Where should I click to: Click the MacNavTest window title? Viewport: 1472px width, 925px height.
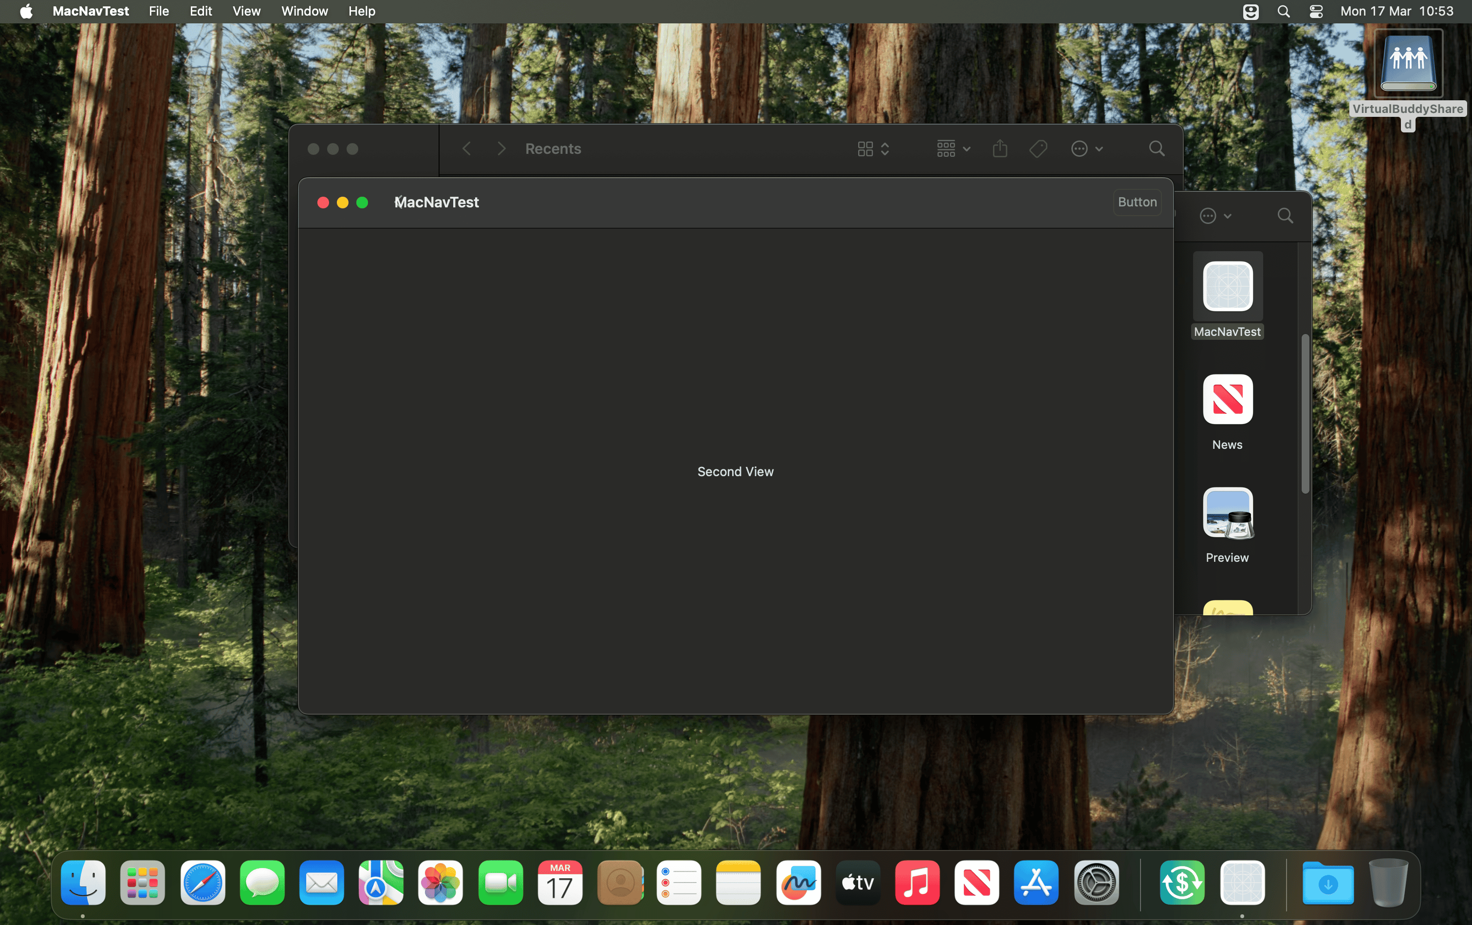(x=437, y=203)
